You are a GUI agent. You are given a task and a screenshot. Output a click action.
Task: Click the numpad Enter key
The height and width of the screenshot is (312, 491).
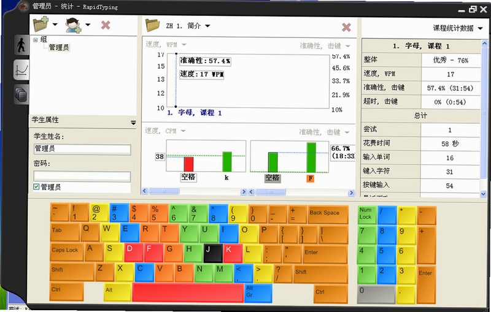426,284
